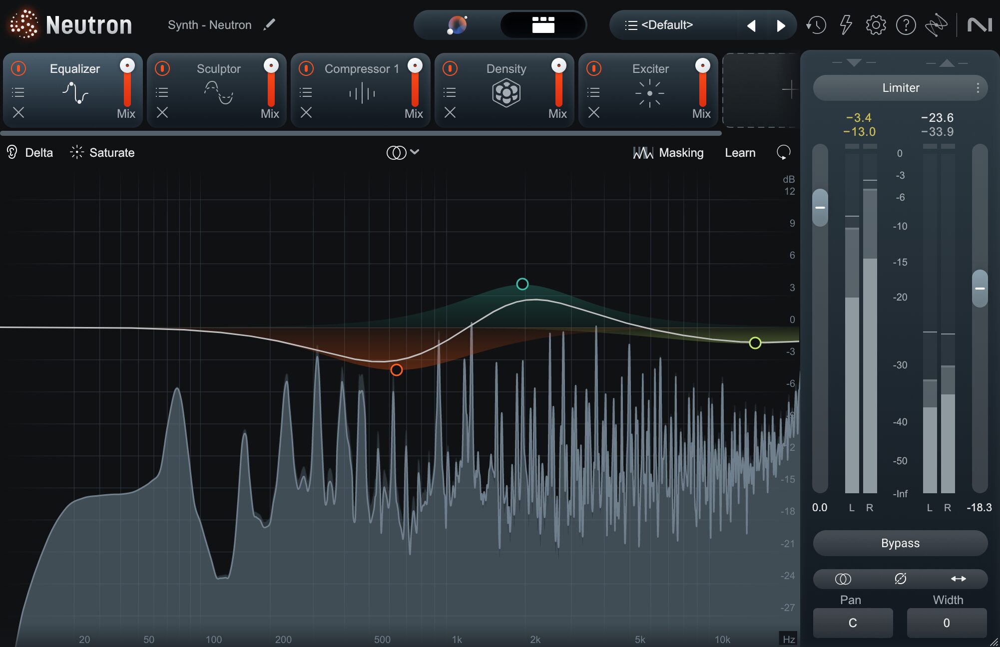The height and width of the screenshot is (647, 1000).
Task: Click the input gain fader
Action: pyautogui.click(x=820, y=207)
